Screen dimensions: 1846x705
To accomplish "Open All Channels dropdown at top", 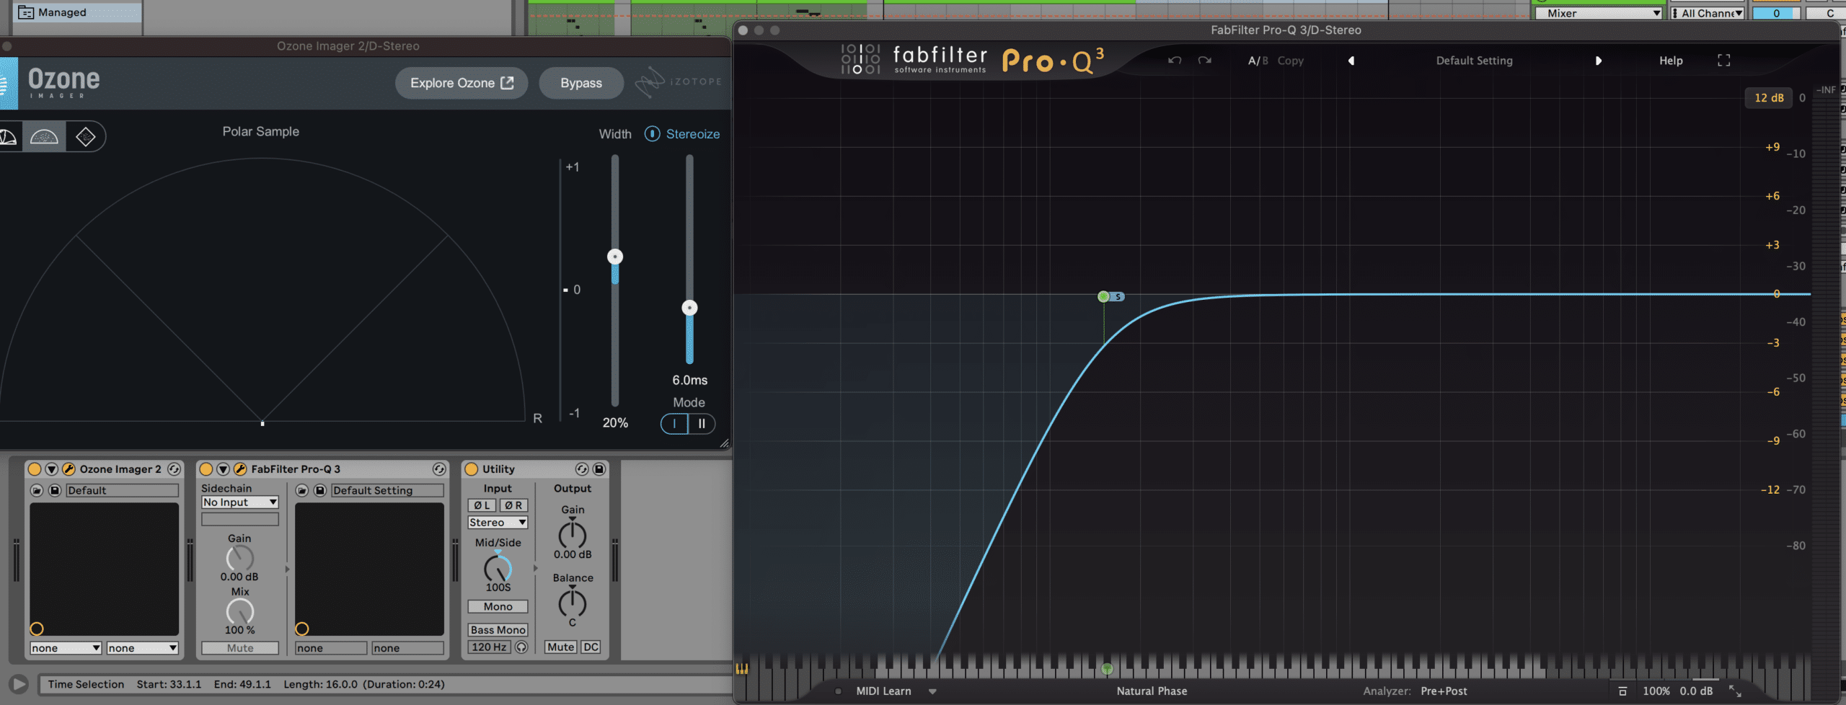I will (1708, 13).
